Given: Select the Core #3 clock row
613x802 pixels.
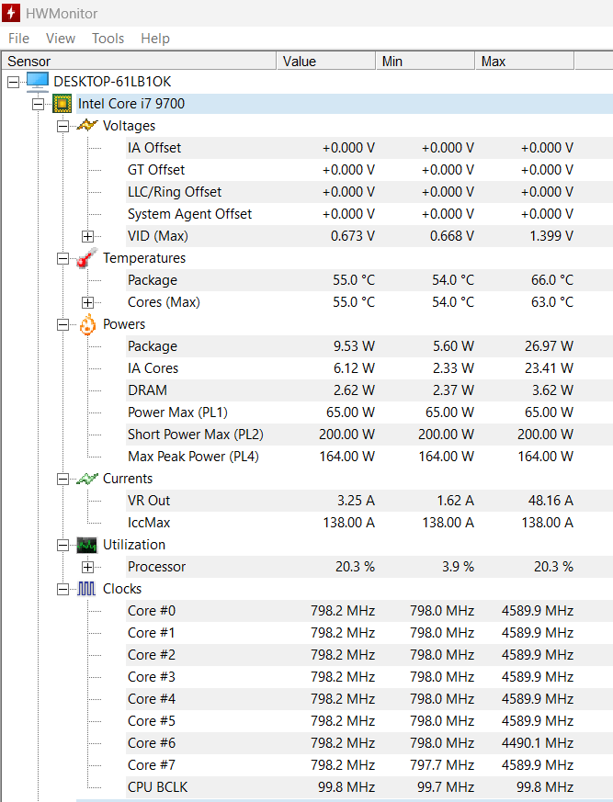Looking at the screenshot, I should click(x=370, y=677).
